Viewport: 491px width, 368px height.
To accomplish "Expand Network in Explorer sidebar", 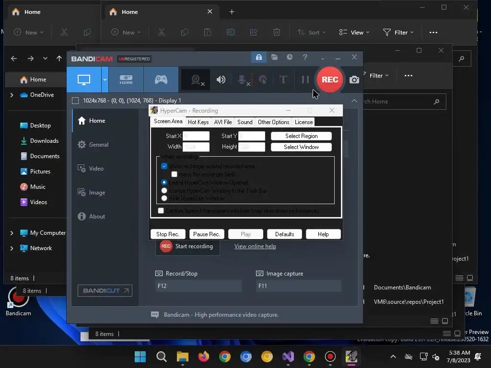I will 12,249.
